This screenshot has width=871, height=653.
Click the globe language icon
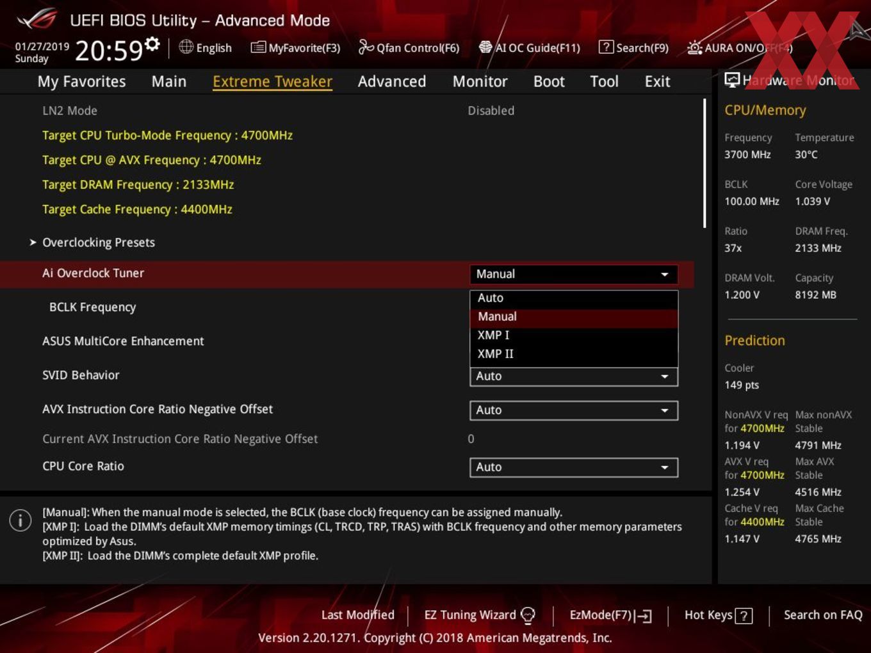[186, 47]
